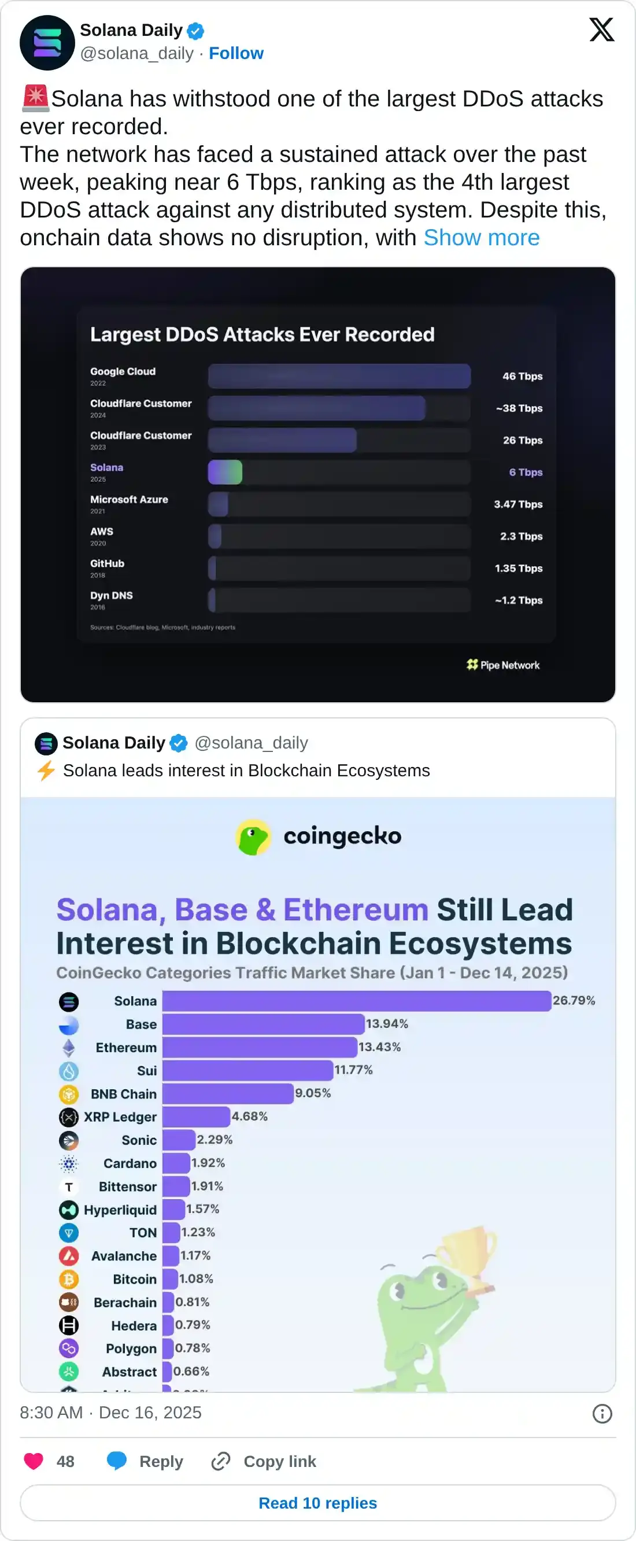Open the DDoS attacks bar chart image
Image resolution: width=636 pixels, height=1541 pixels.
pyautogui.click(x=317, y=485)
